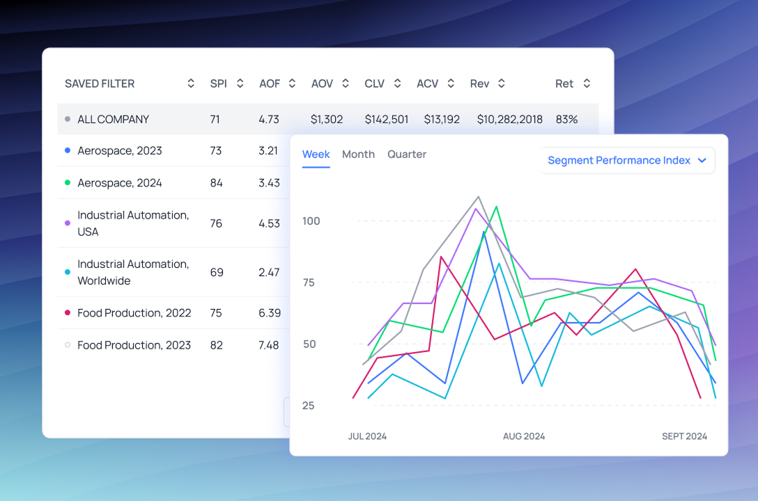Click purple dot for Industrial Automation, USA
The height and width of the screenshot is (501, 758).
(x=68, y=223)
